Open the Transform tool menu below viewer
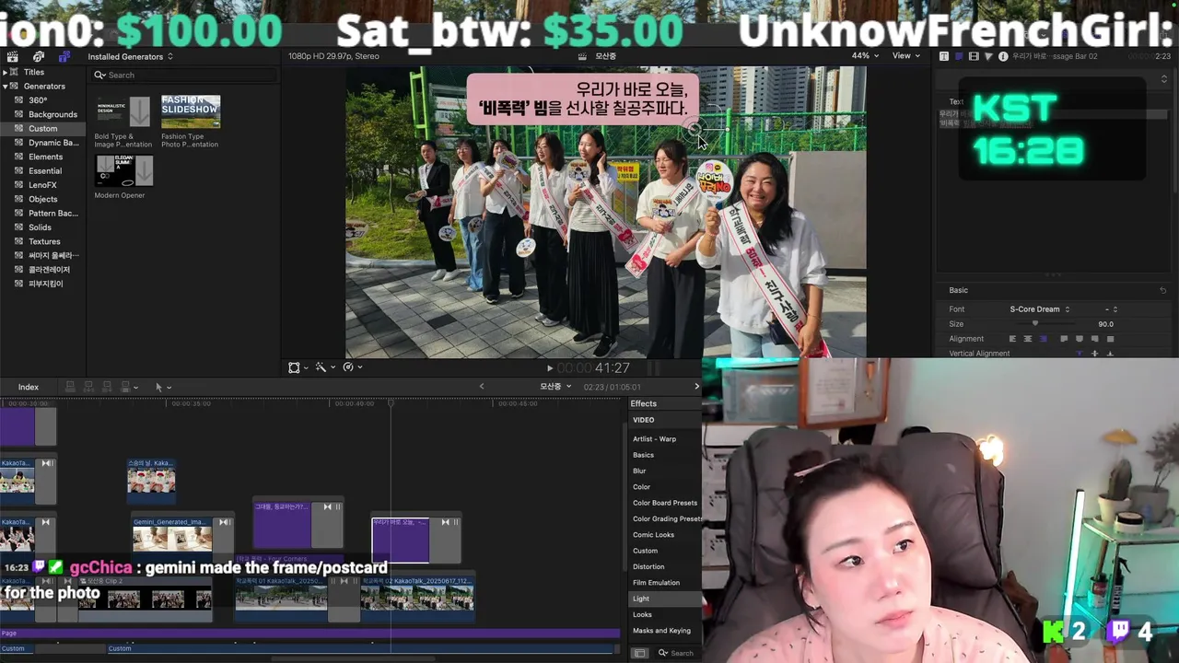 coord(298,367)
